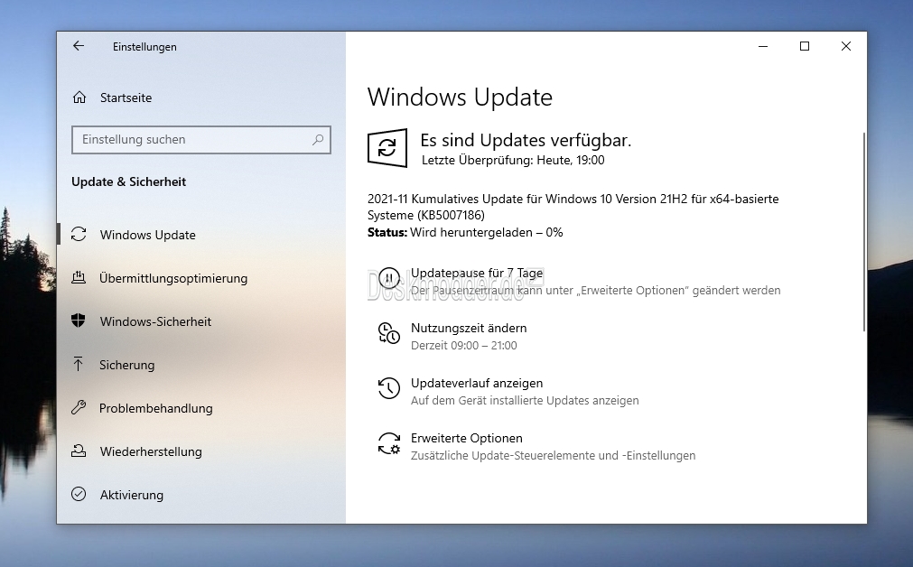
Task: Click the 'Einstellungen' window title
Action: pos(144,47)
